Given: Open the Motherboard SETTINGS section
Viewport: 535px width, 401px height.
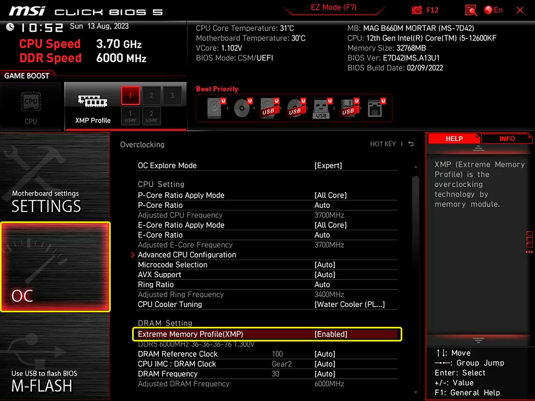Looking at the screenshot, I should coord(55,177).
